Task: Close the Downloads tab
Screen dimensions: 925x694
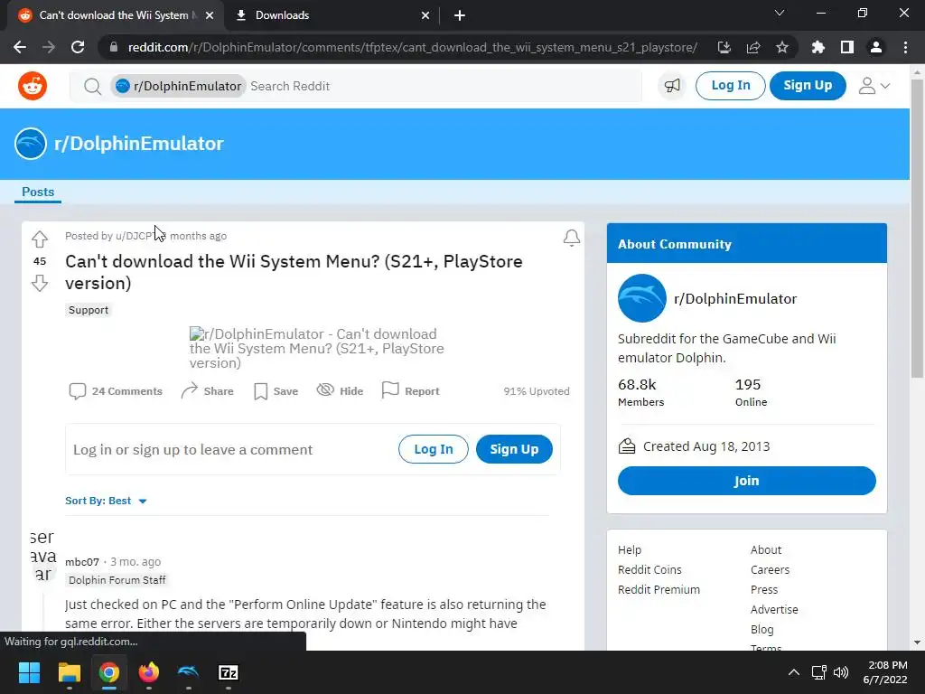Action: [x=425, y=15]
